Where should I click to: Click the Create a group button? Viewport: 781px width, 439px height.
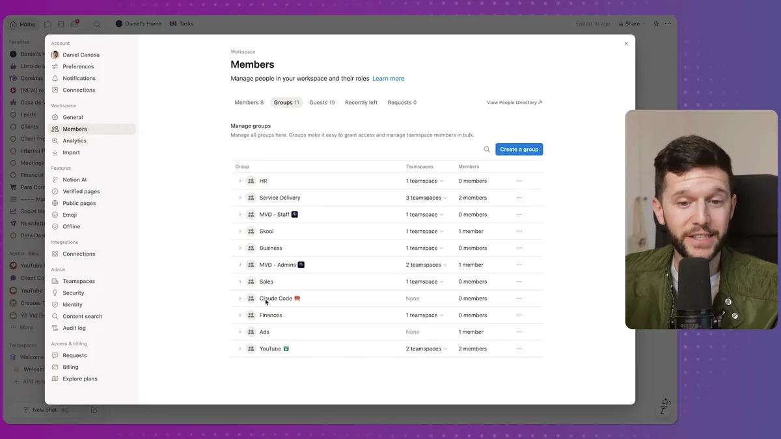click(x=519, y=149)
